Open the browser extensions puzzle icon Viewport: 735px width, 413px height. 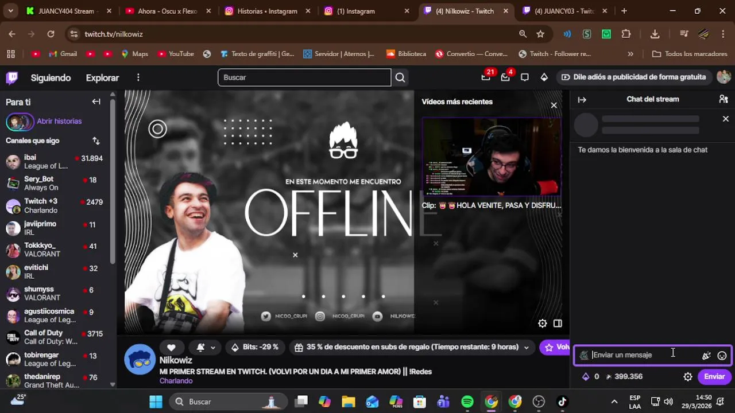(626, 34)
